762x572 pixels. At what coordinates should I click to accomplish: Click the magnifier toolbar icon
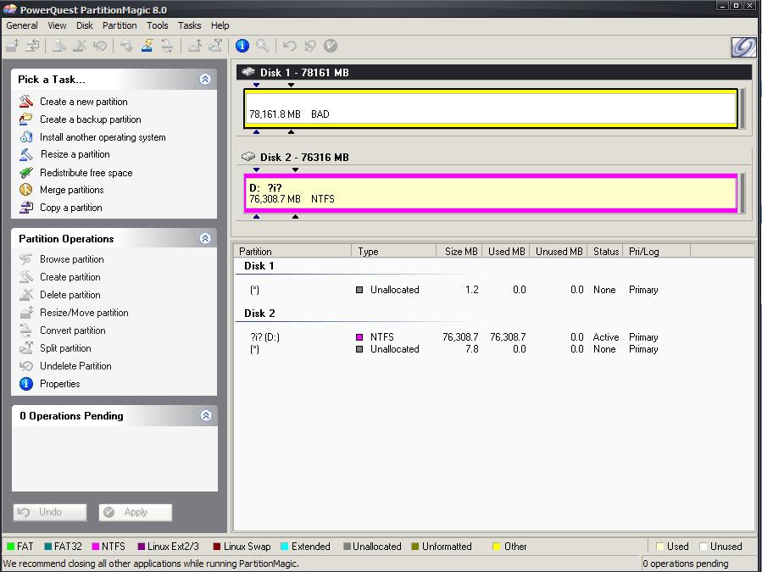point(263,46)
